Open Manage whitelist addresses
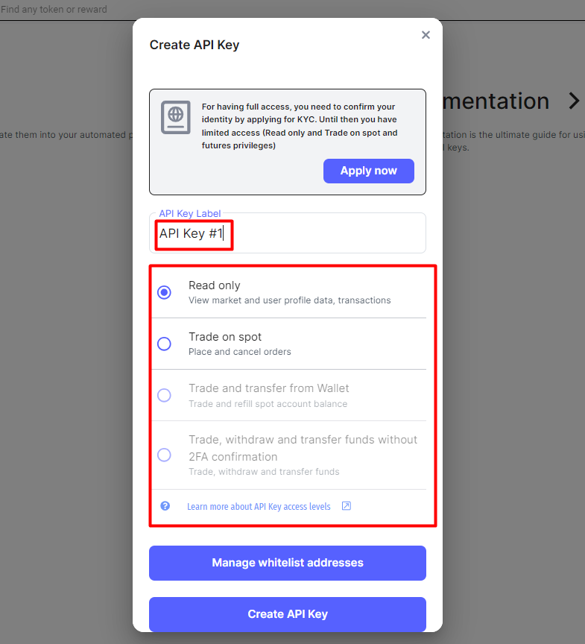The width and height of the screenshot is (585, 644). (288, 563)
